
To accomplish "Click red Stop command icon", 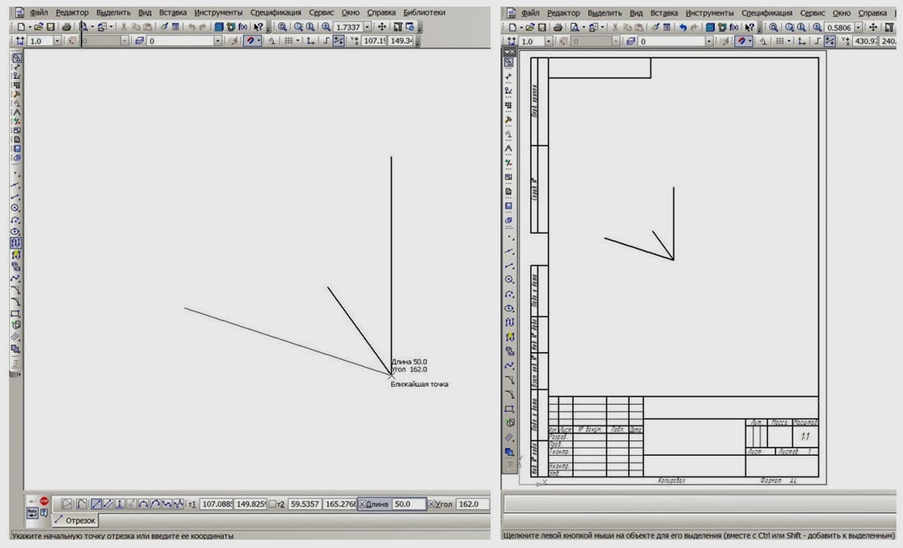I will pyautogui.click(x=44, y=501).
